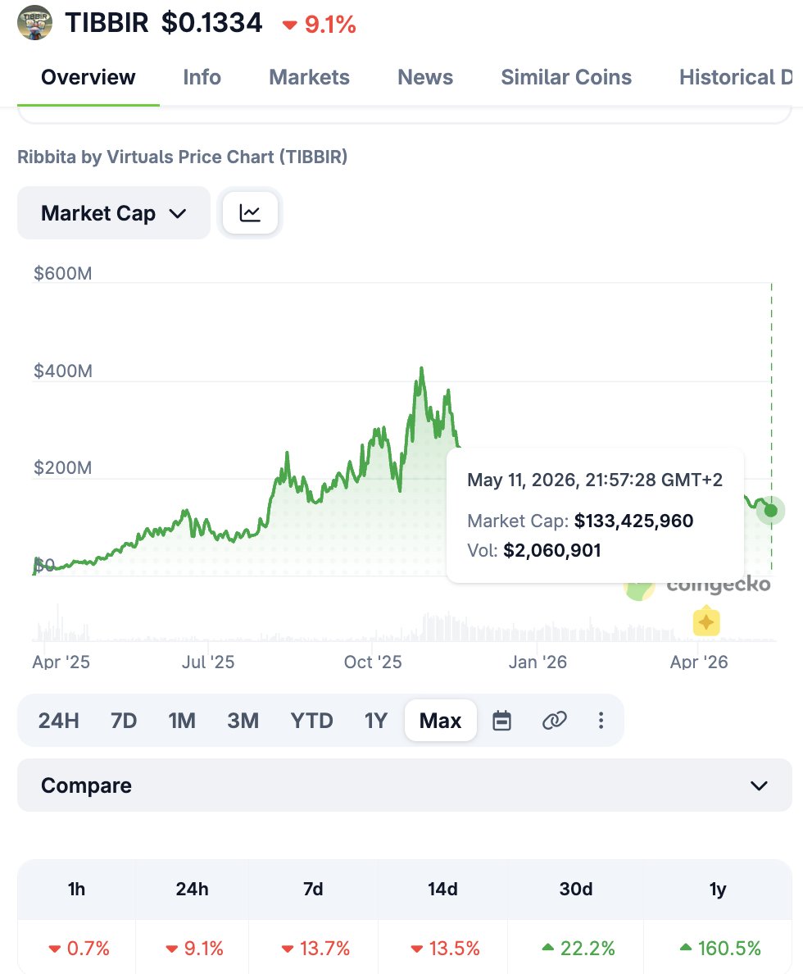This screenshot has height=974, width=803.
Task: Click the green data point on chart
Action: tap(771, 511)
